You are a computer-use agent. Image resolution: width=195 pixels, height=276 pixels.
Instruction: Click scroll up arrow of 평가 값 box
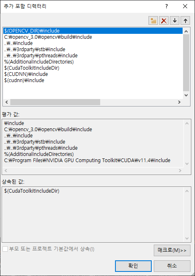point(187,124)
